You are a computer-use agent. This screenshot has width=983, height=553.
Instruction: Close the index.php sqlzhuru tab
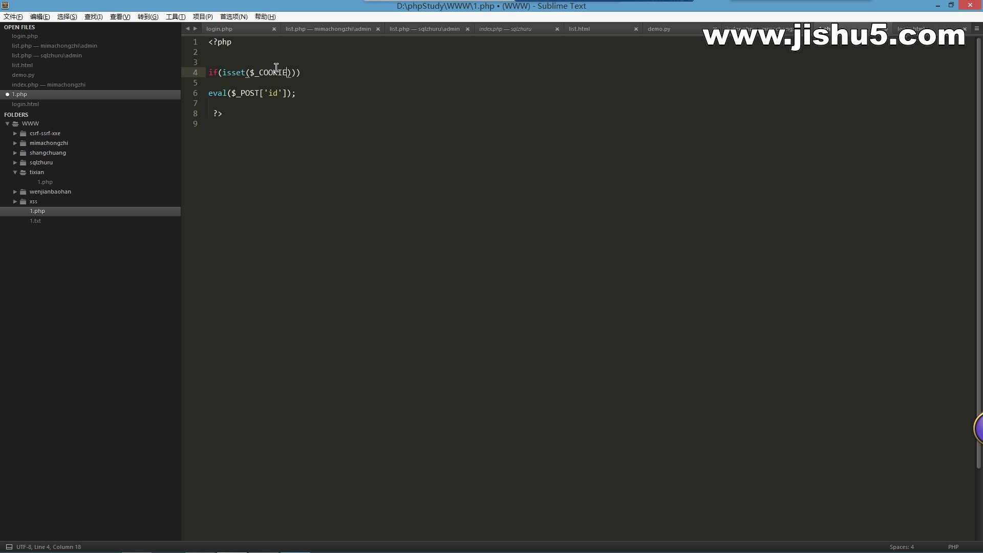pyautogui.click(x=557, y=29)
